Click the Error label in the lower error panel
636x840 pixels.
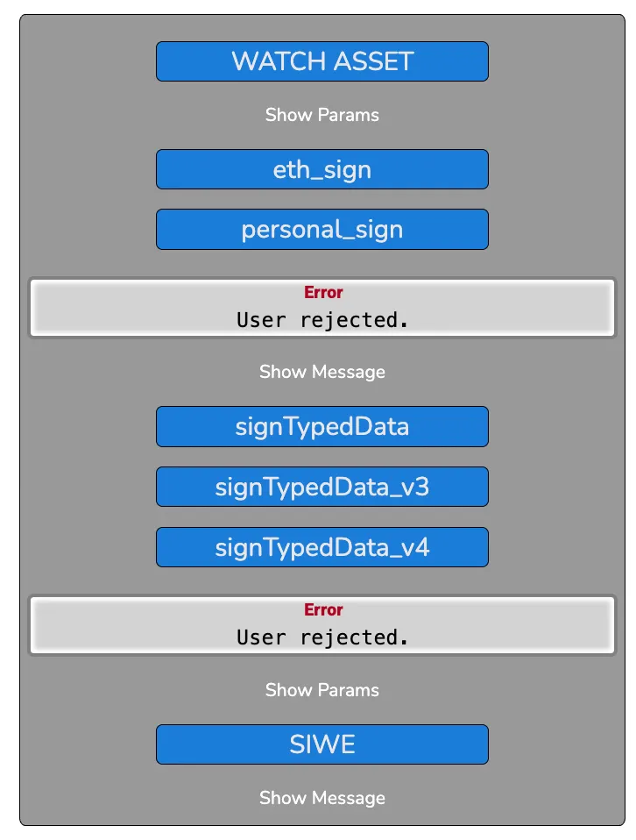(323, 609)
